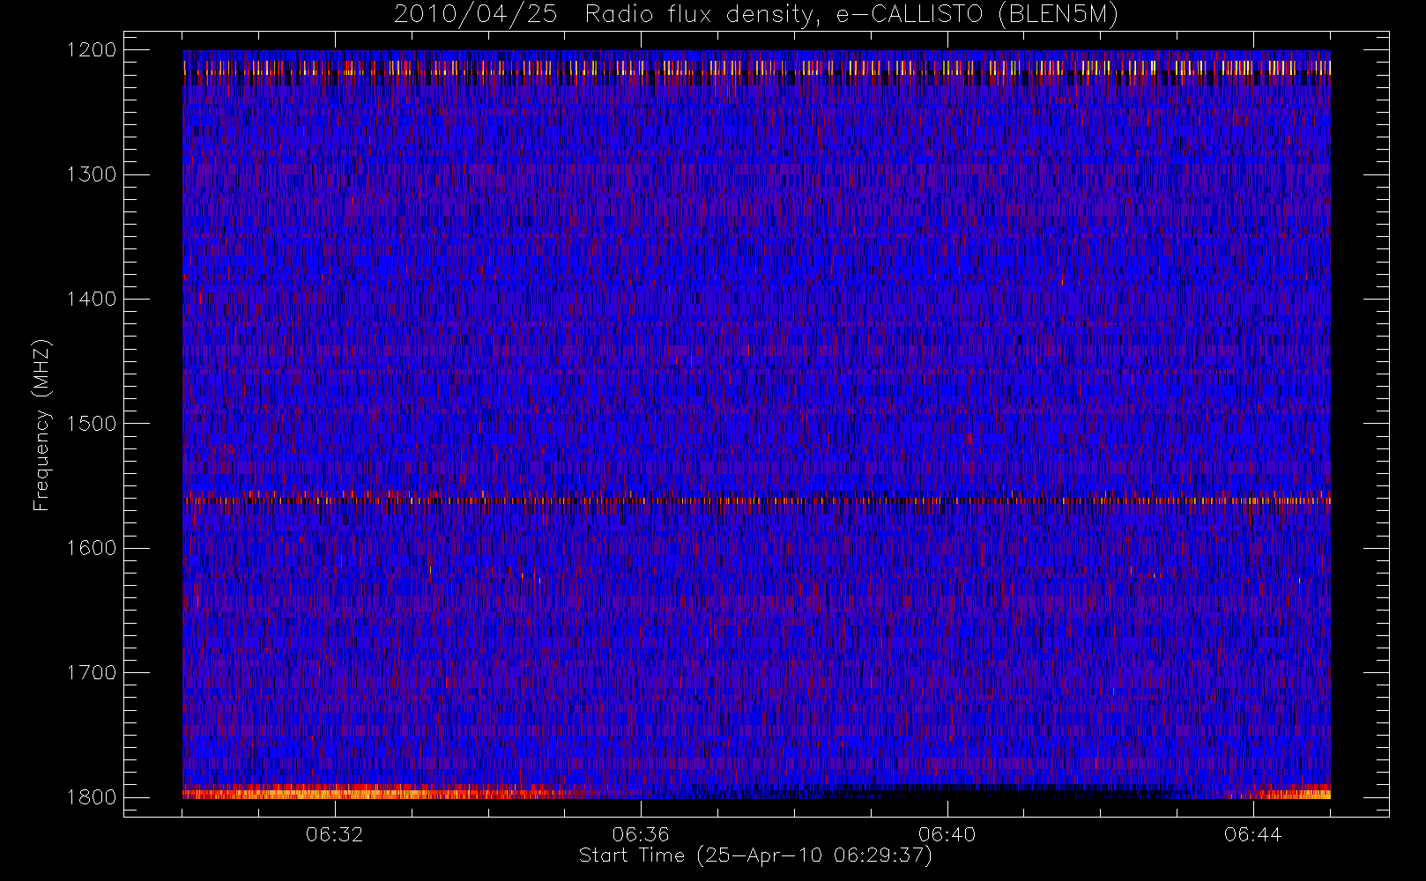Select the 1400 frequency tick label
1426x881 pixels.
click(x=92, y=300)
